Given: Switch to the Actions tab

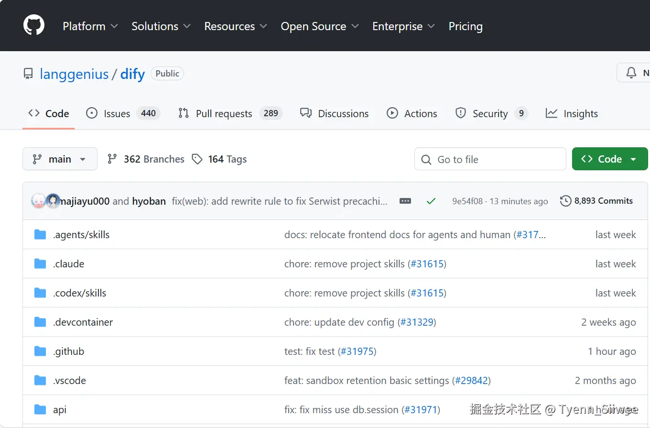Looking at the screenshot, I should click(x=412, y=113).
